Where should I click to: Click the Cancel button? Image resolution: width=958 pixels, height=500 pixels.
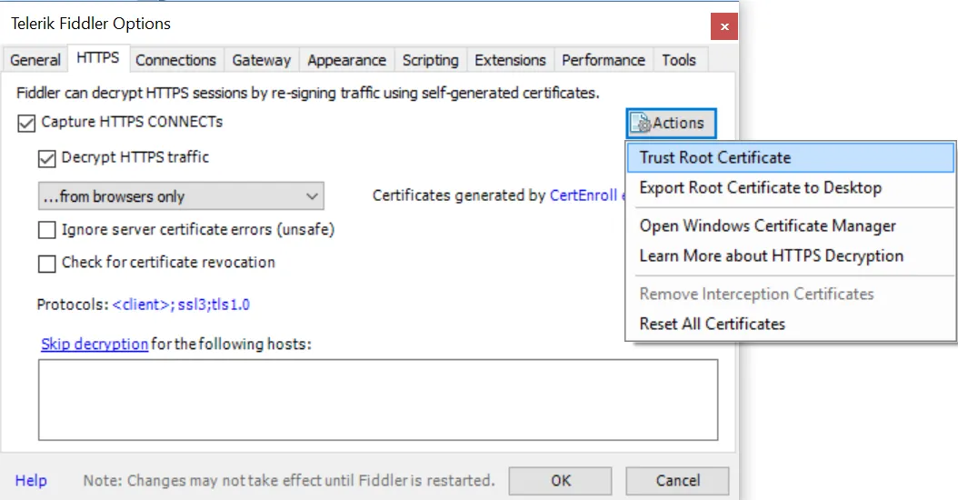click(677, 481)
